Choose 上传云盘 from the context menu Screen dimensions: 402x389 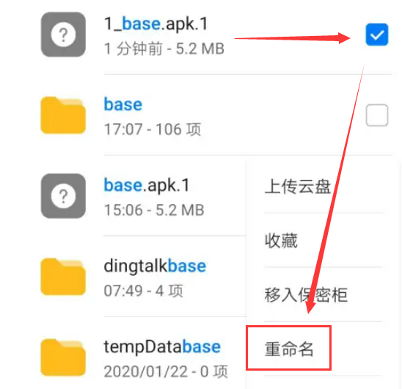(x=298, y=186)
